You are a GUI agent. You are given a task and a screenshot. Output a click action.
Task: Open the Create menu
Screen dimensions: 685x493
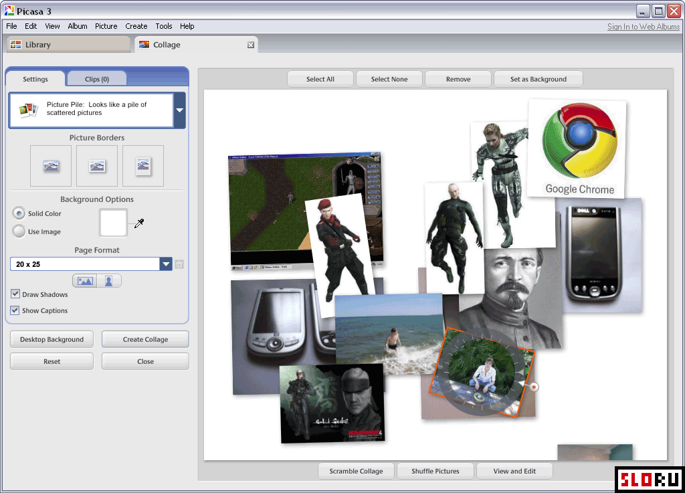click(x=136, y=26)
